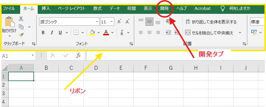The image size is (266, 107).
Task: Click 折り返して全体を表示する button
Action: point(211,22)
